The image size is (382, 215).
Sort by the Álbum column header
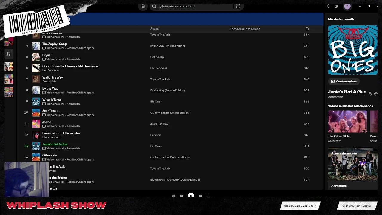pos(155,29)
